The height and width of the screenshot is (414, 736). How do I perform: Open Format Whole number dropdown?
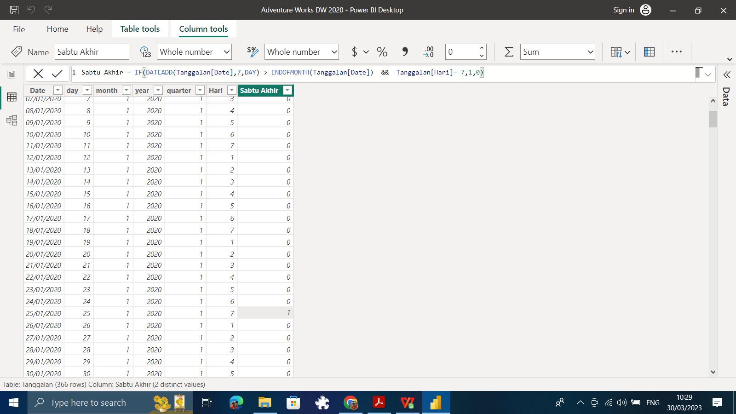(x=302, y=52)
